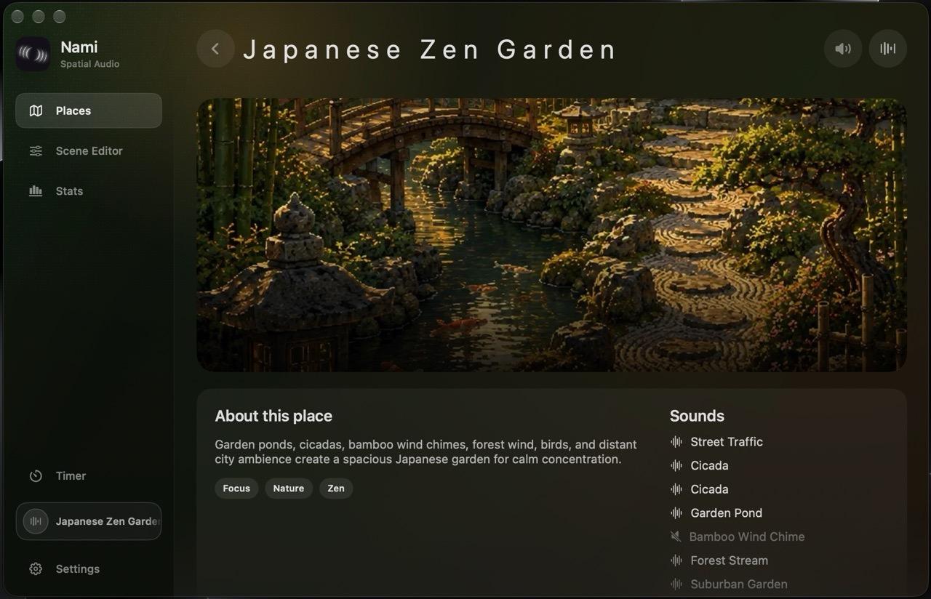The height and width of the screenshot is (599, 931).
Task: Click the Spatial Audio subtitle
Action: 90,64
